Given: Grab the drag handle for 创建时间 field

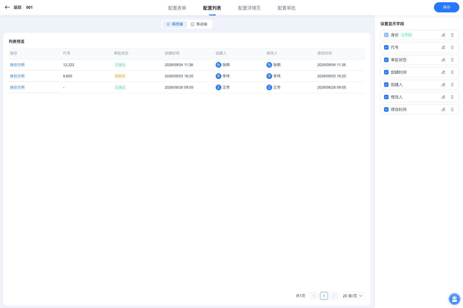Looking at the screenshot, I should tap(452, 72).
